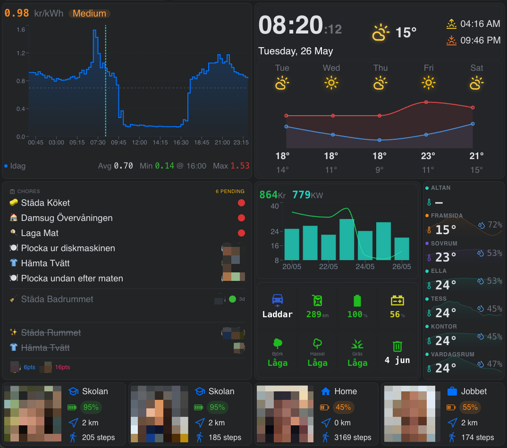Select Wednesday's sunny forecast icon
Viewport: 507px width, 448px height.
tap(331, 83)
